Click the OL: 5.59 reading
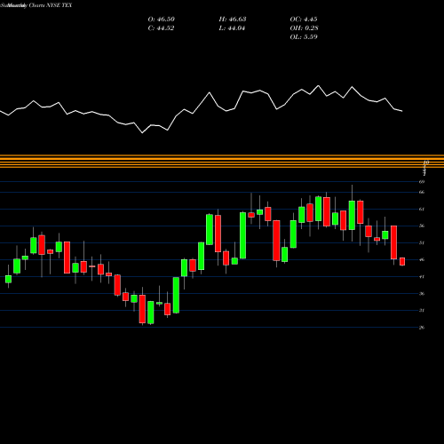444x444 pixels. pyautogui.click(x=304, y=37)
